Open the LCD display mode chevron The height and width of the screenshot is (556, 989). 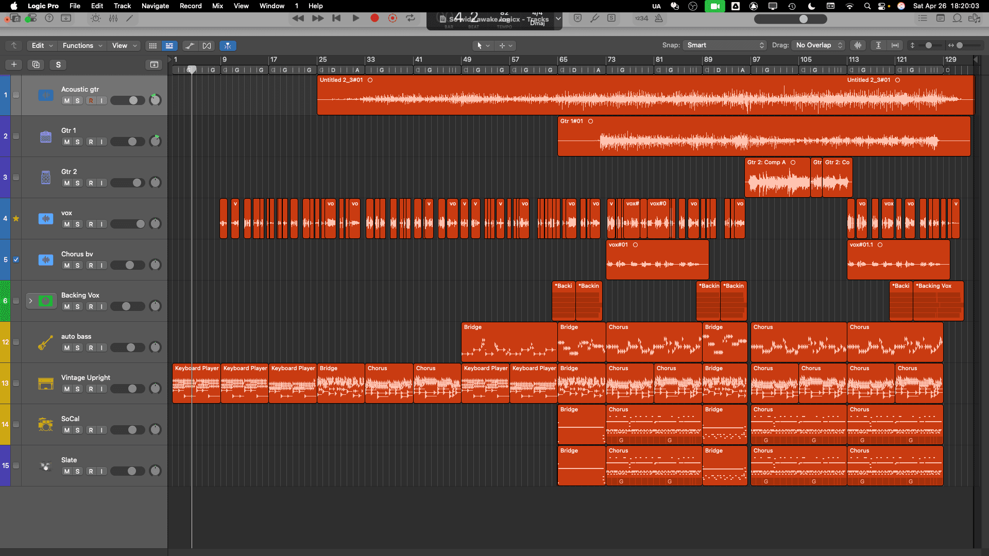click(x=558, y=19)
